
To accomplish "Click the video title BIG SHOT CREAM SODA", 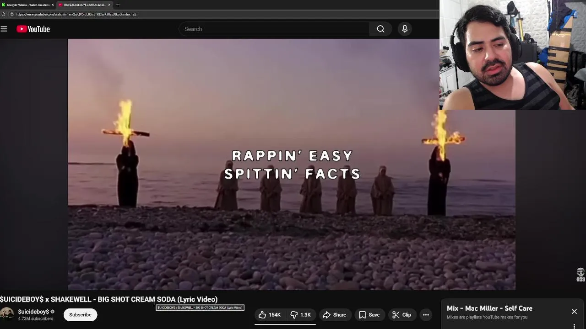I will click(x=109, y=299).
